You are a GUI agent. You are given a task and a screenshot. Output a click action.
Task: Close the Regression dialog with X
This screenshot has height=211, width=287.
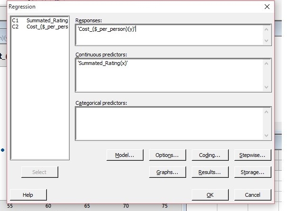[267, 7]
